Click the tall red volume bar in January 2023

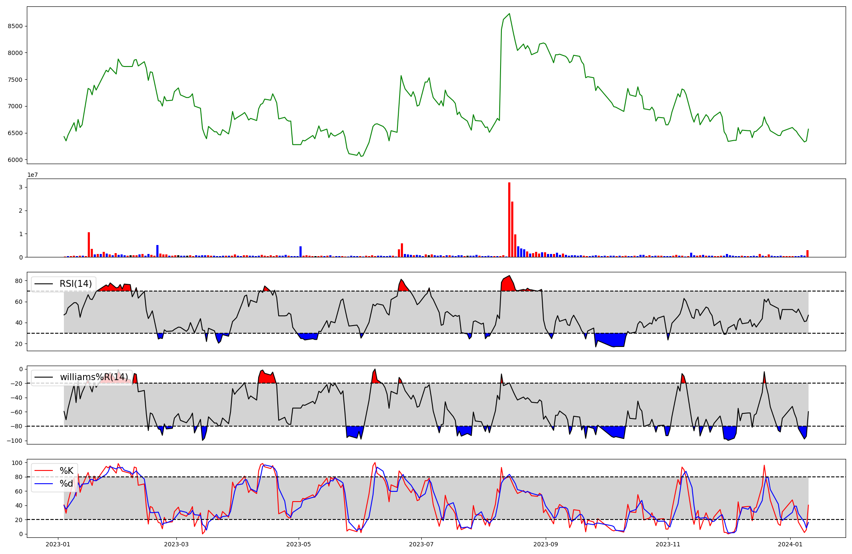[x=89, y=245]
